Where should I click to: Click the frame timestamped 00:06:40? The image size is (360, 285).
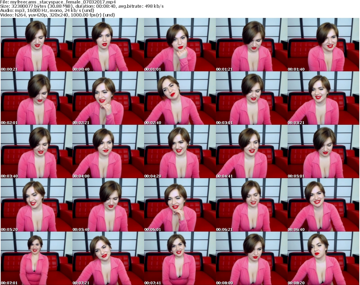click(x=323, y=205)
